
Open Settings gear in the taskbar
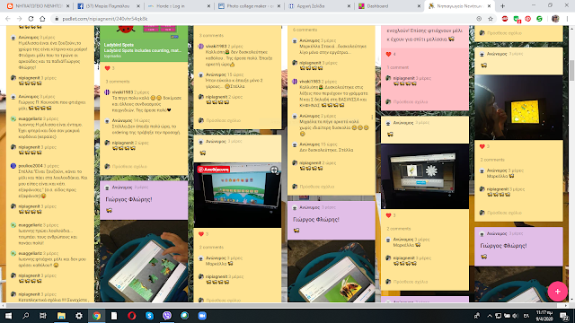point(79,316)
